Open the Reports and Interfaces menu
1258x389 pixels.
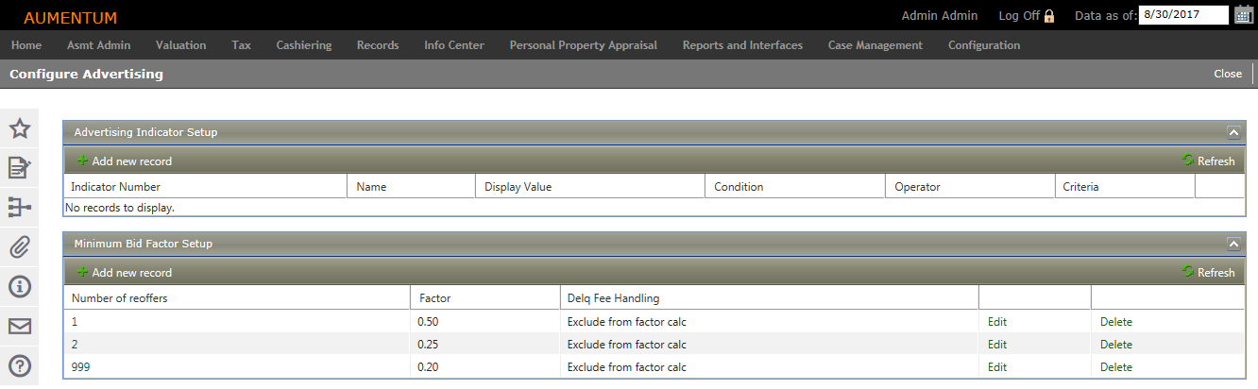(742, 45)
